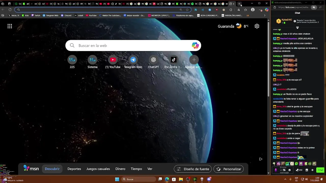Click the Copilot icon in the search box

[195, 45]
